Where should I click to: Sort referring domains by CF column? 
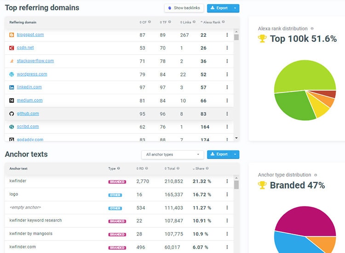click(x=143, y=22)
